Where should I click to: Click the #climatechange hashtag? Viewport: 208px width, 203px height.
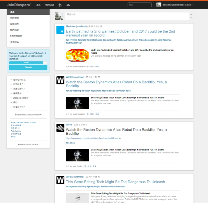[x=94, y=40]
